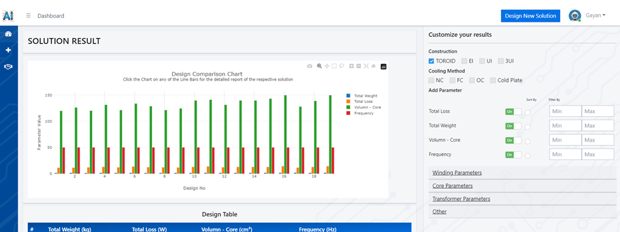The width and height of the screenshot is (620, 232).
Task: Activate the pan tool in chart toolbar
Action: 327,66
